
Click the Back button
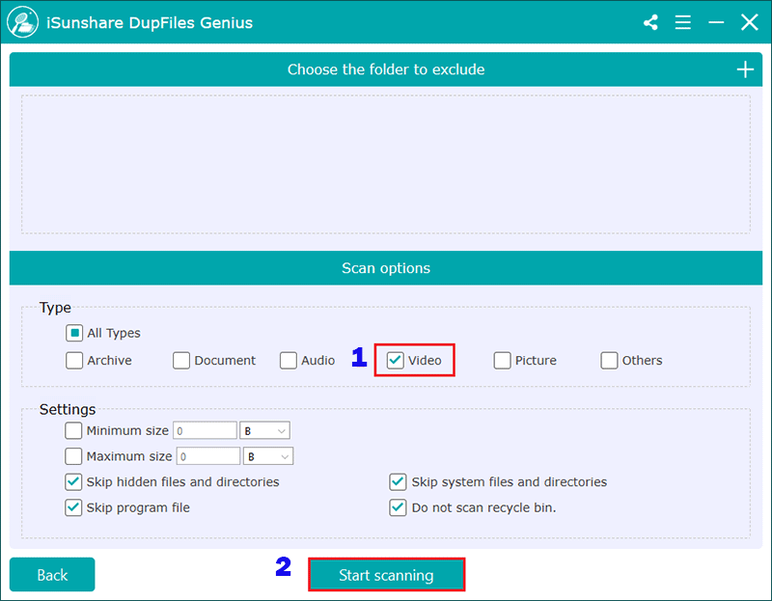coord(51,574)
